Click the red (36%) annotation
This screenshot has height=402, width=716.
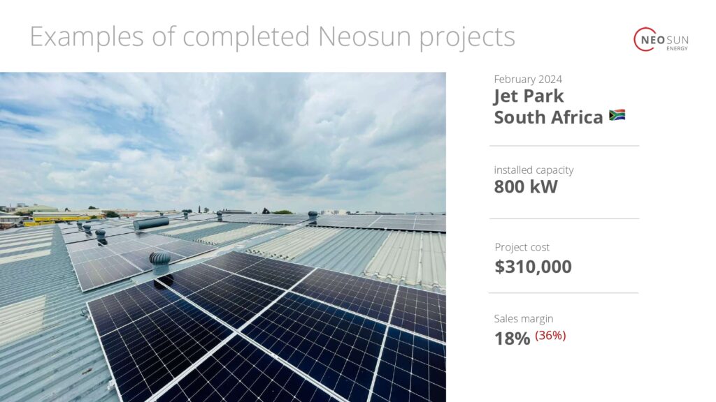tap(550, 336)
